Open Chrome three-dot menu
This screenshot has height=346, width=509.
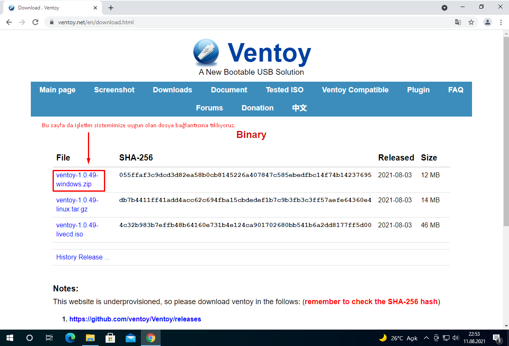(501, 22)
